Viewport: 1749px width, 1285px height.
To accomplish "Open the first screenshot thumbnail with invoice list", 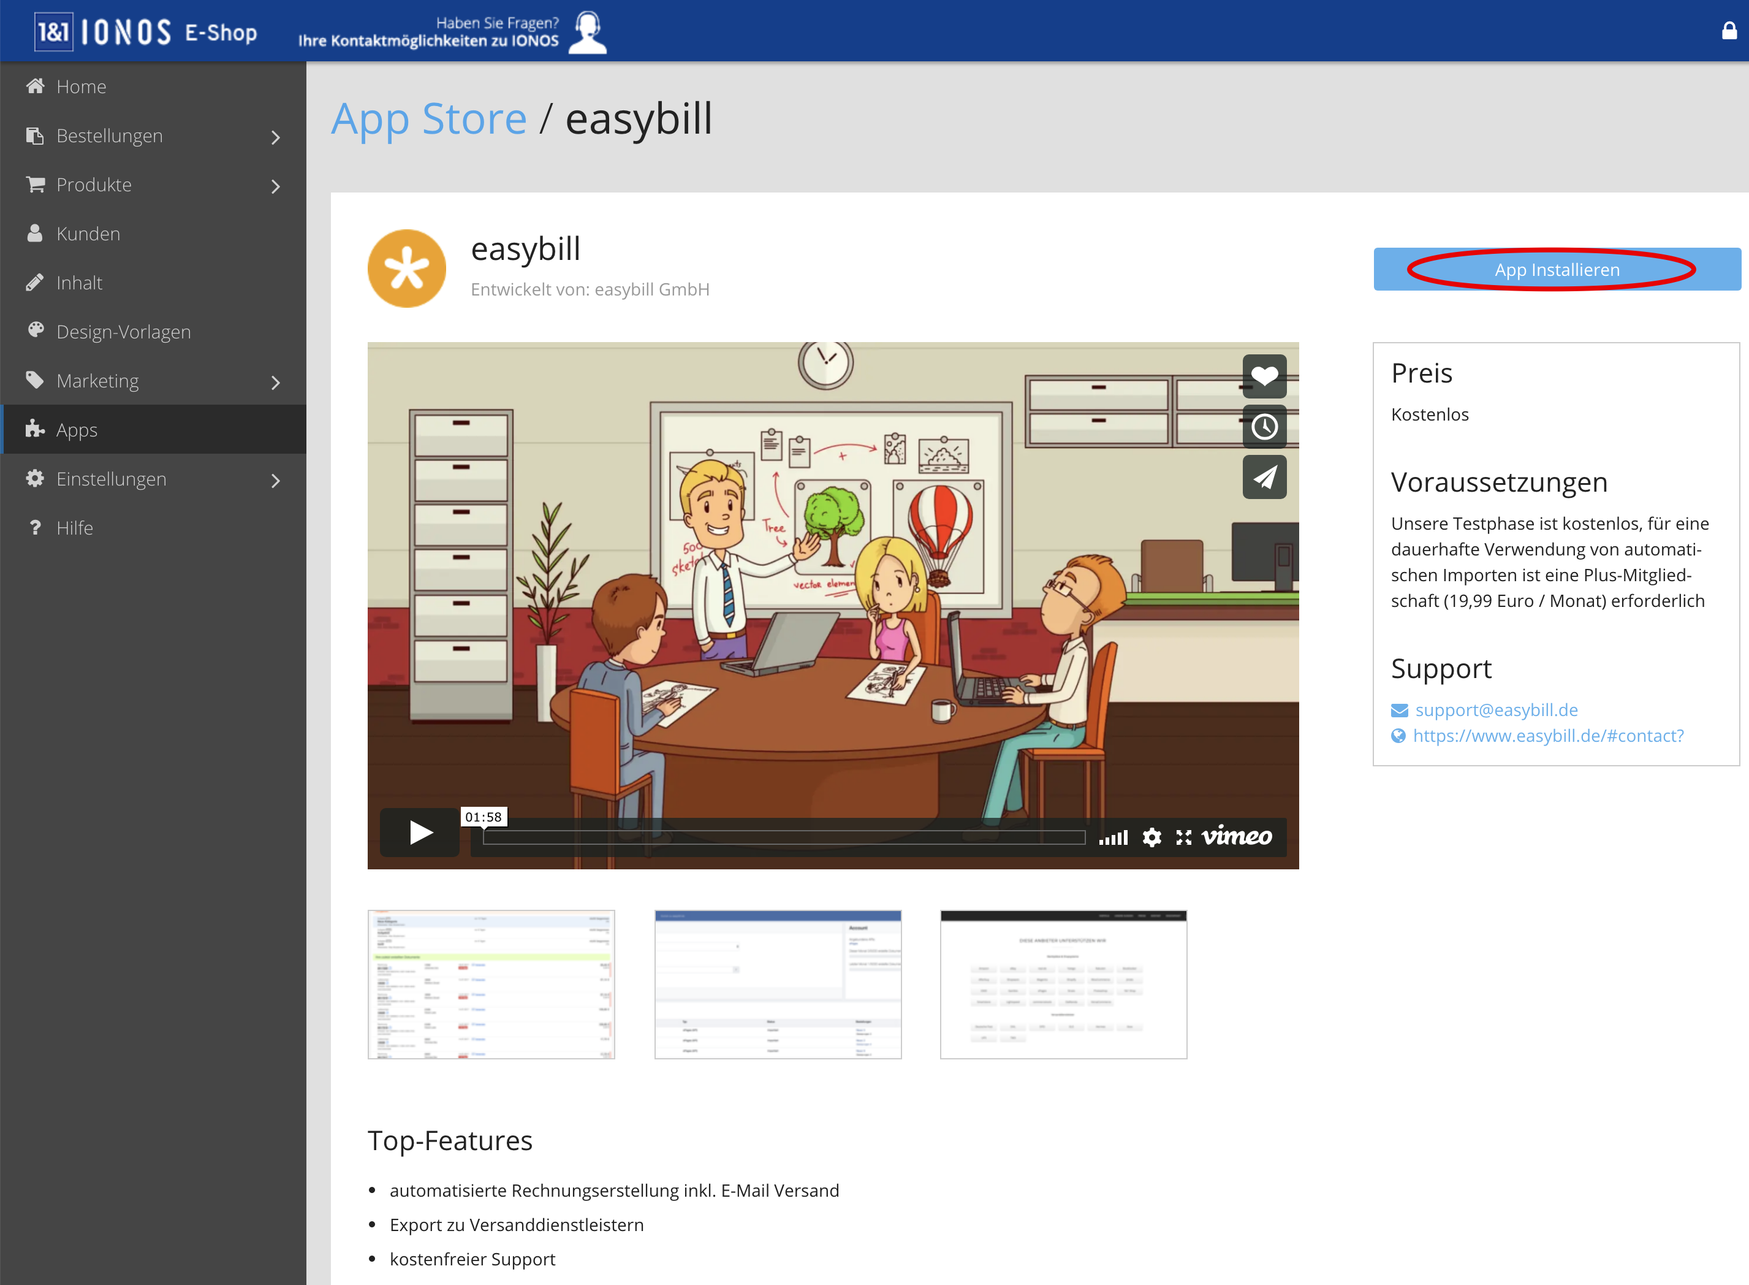I will (x=491, y=984).
